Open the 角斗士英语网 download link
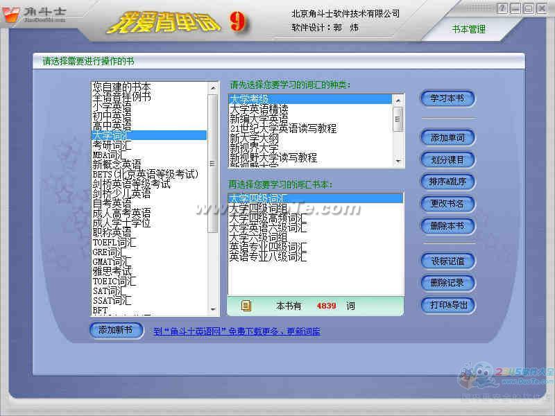Image resolution: width=555 pixels, height=416 pixels. tap(237, 331)
